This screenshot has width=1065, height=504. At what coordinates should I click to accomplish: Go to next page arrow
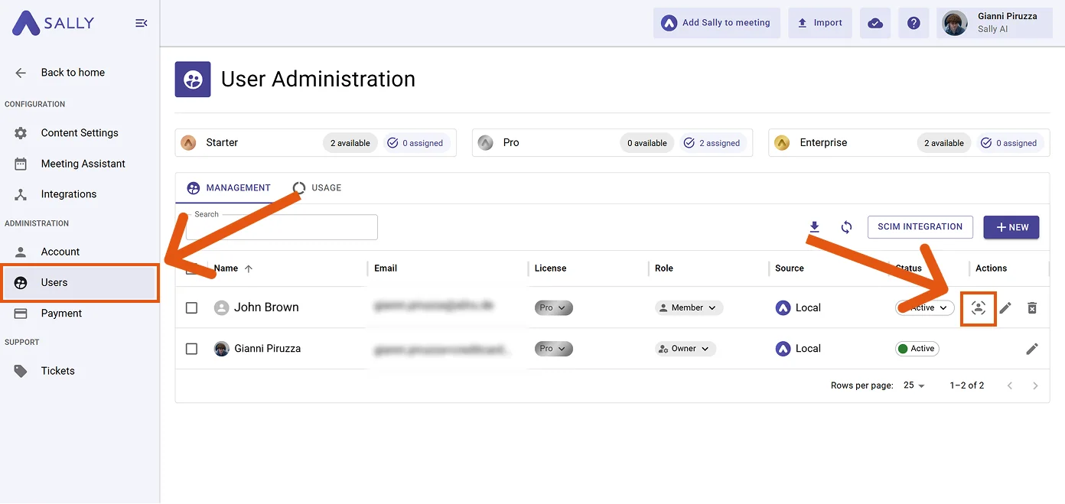coord(1035,385)
